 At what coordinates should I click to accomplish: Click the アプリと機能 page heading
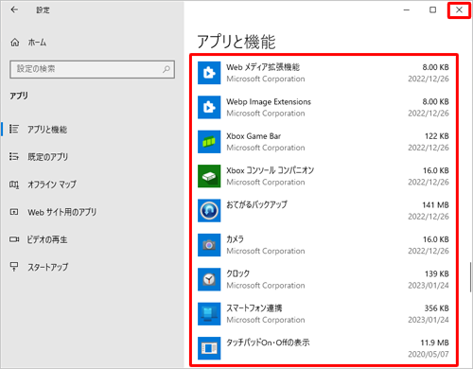pyautogui.click(x=236, y=42)
